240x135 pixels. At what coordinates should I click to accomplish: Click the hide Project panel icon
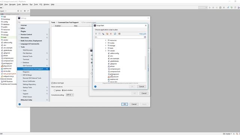28,11
